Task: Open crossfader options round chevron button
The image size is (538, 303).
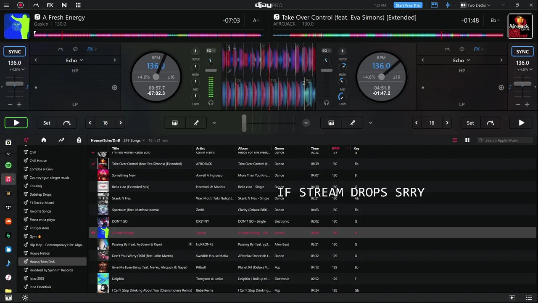Action: [x=306, y=123]
